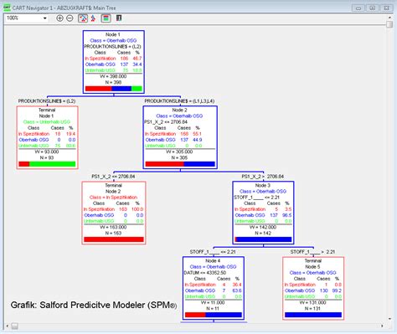Click 'W = 305.000' in Node 2
Screen dimensions: 397x334
pos(179,152)
